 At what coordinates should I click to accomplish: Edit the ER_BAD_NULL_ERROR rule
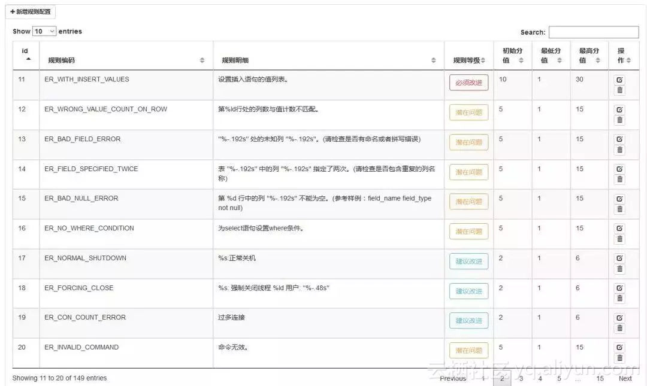pos(619,199)
